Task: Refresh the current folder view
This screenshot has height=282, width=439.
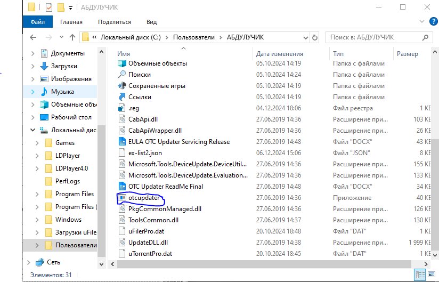Action: (x=315, y=37)
